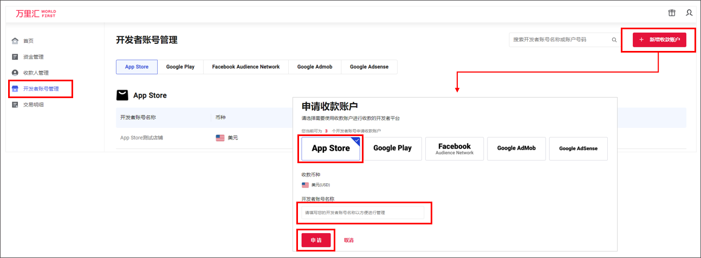Viewport: 701px width, 258px height.
Task: Click the 取消 cancel link
Action: coord(349,240)
